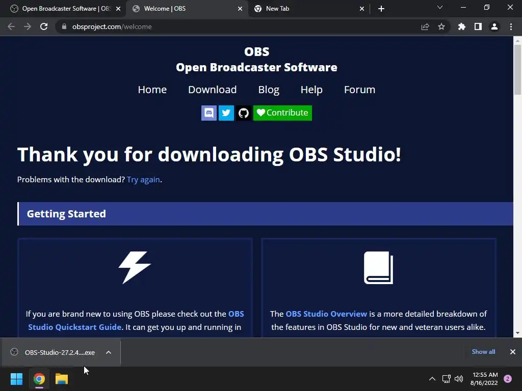The image size is (522, 391).
Task: Open the Chrome profile menu
Action: [494, 26]
